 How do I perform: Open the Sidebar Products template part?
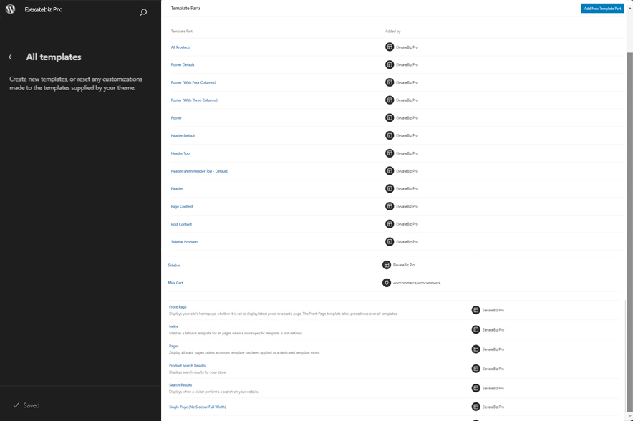pyautogui.click(x=185, y=242)
